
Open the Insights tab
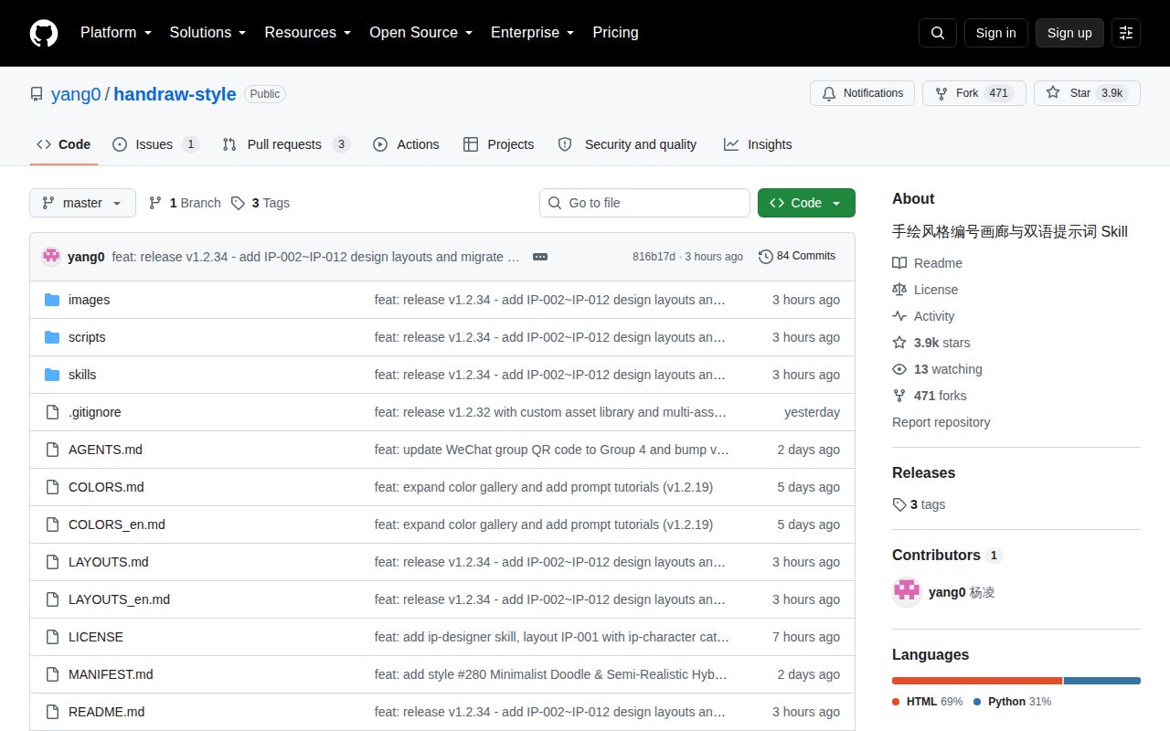[758, 144]
